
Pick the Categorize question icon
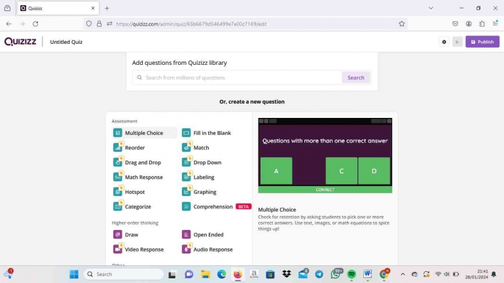(118, 206)
